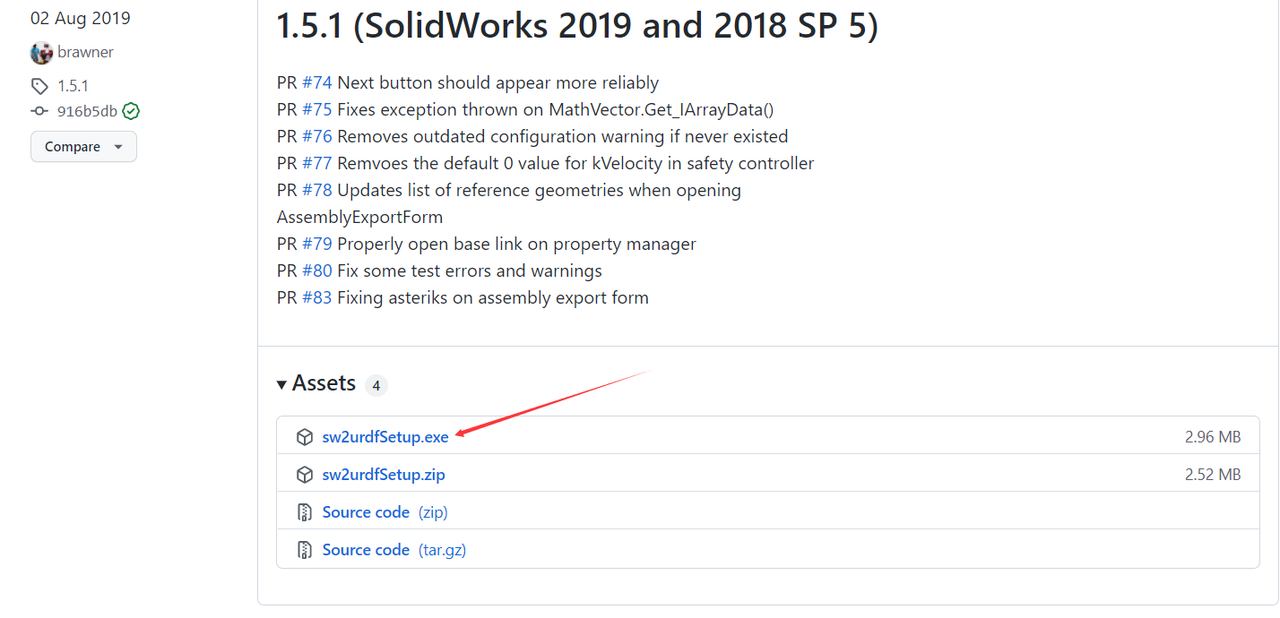The width and height of the screenshot is (1280, 618).
Task: Click text 'Fix some test errors and warnings'
Action: coord(470,270)
